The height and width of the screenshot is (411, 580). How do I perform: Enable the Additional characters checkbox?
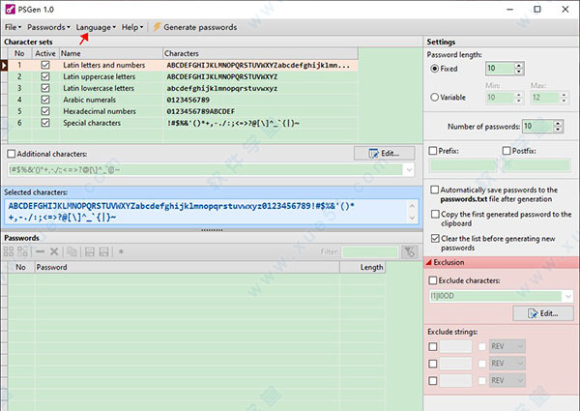pos(12,154)
